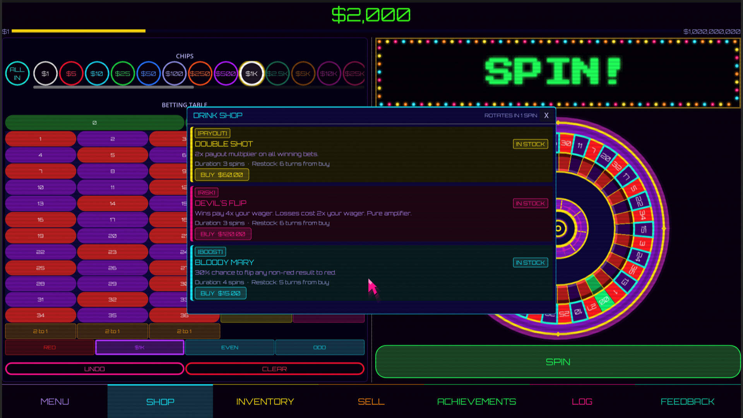This screenshot has height=418, width=743.
Task: Place a bet on ODD
Action: pos(320,348)
